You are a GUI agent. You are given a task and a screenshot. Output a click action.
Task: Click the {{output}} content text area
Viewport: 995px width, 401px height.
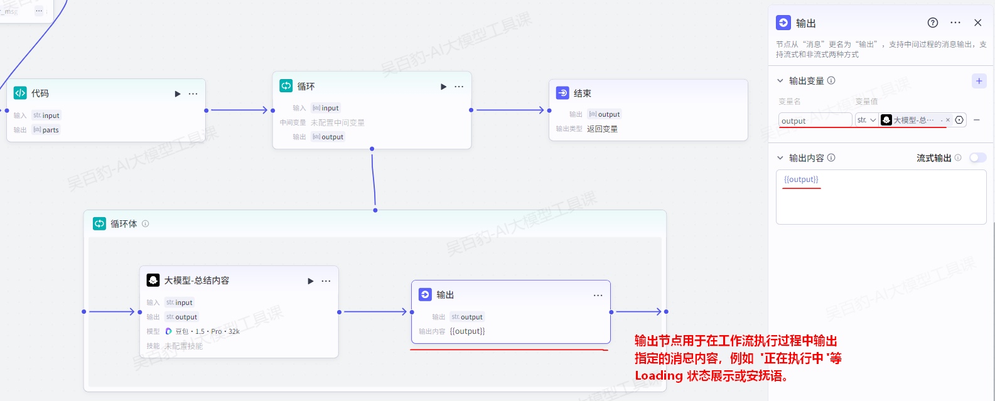coord(880,201)
